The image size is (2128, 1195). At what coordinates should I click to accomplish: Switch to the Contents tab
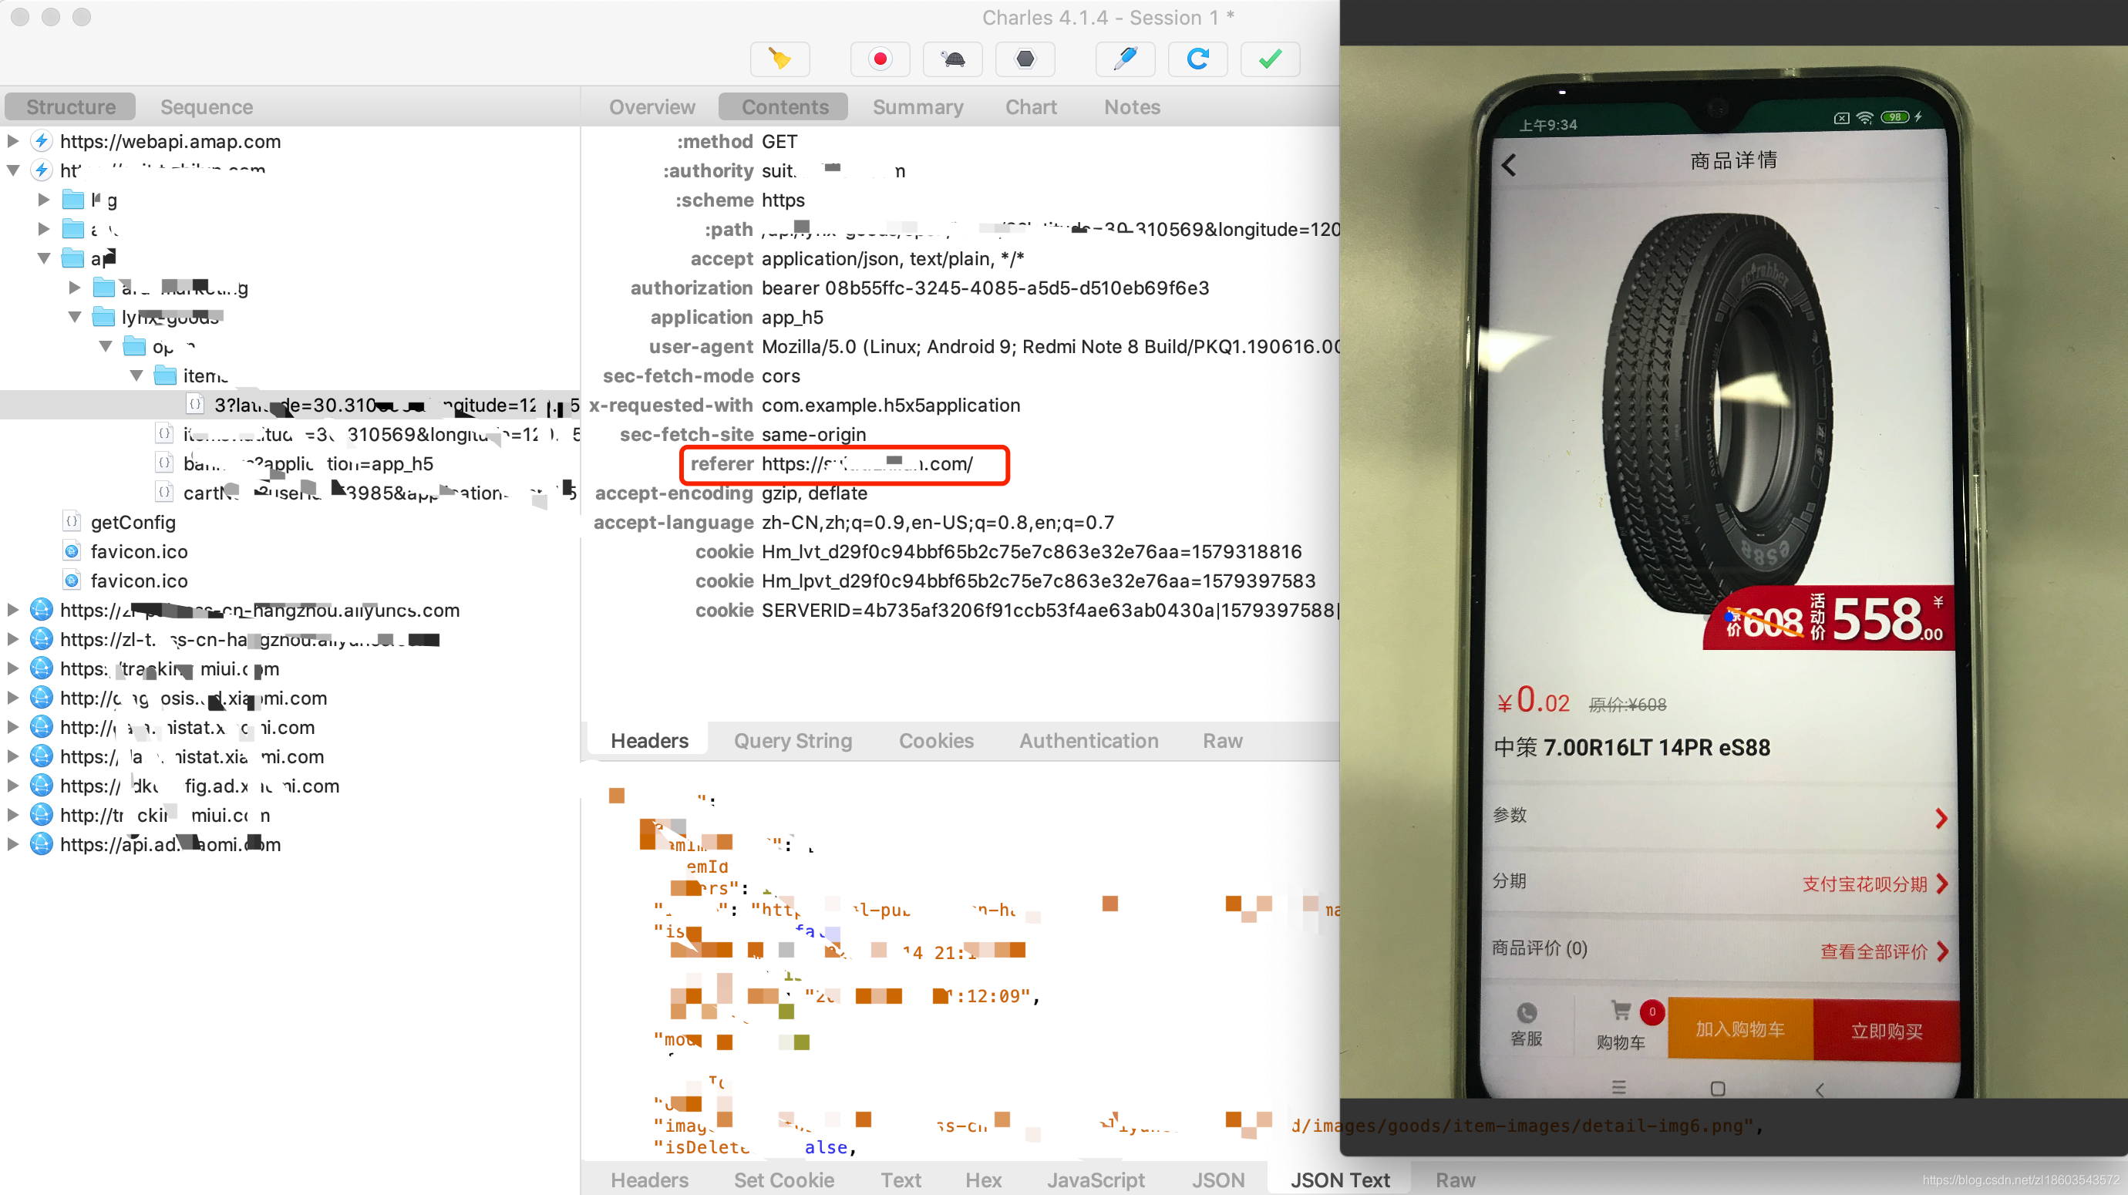(783, 105)
